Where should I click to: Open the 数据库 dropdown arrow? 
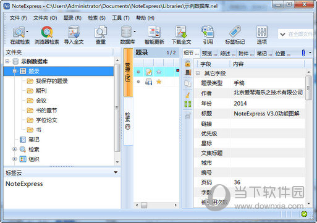pos(135,32)
